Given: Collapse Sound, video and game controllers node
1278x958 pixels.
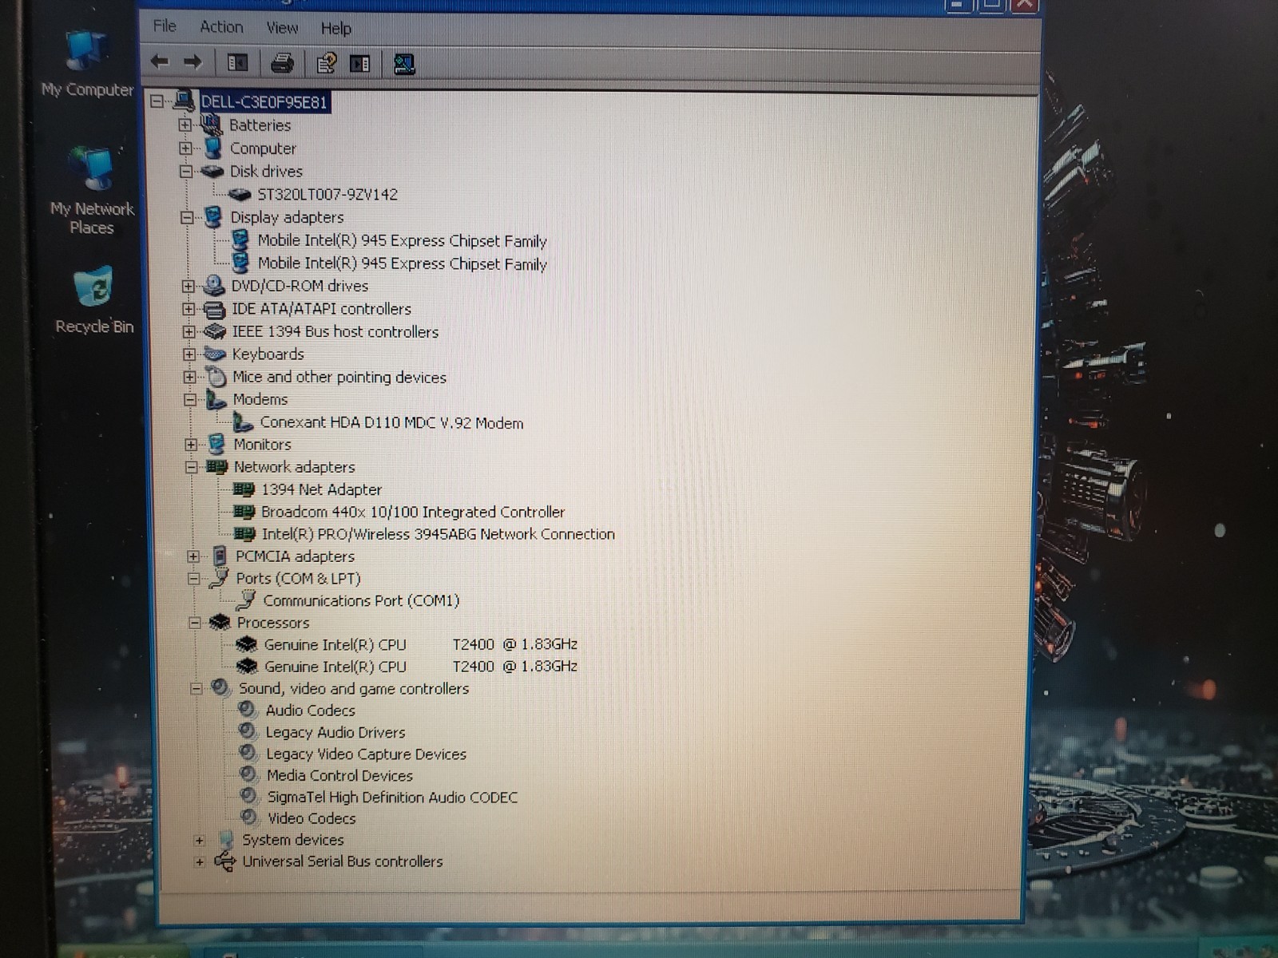Looking at the screenshot, I should tap(196, 688).
